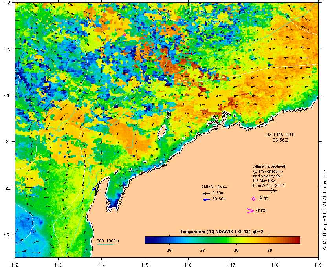The image size is (330, 267).
Task: Click the "200 1000m" depth label
Action: [108, 241]
